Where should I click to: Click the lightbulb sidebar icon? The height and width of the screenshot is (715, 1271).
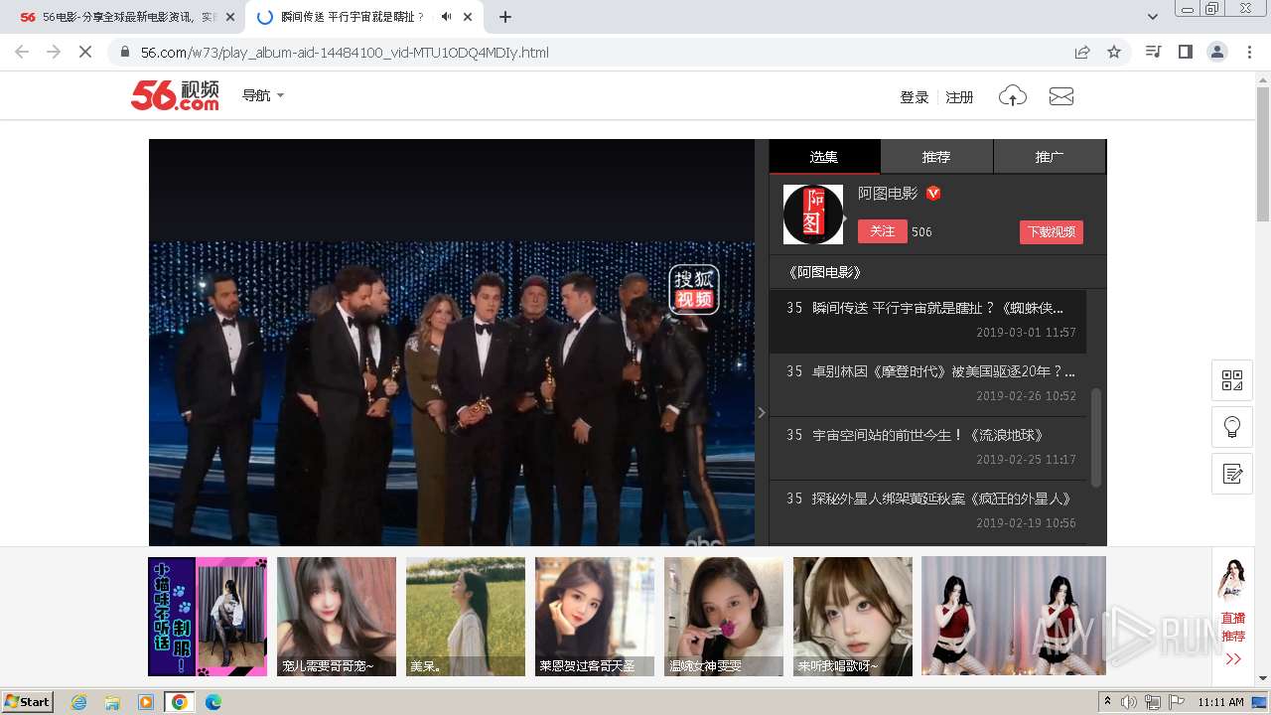pos(1232,427)
